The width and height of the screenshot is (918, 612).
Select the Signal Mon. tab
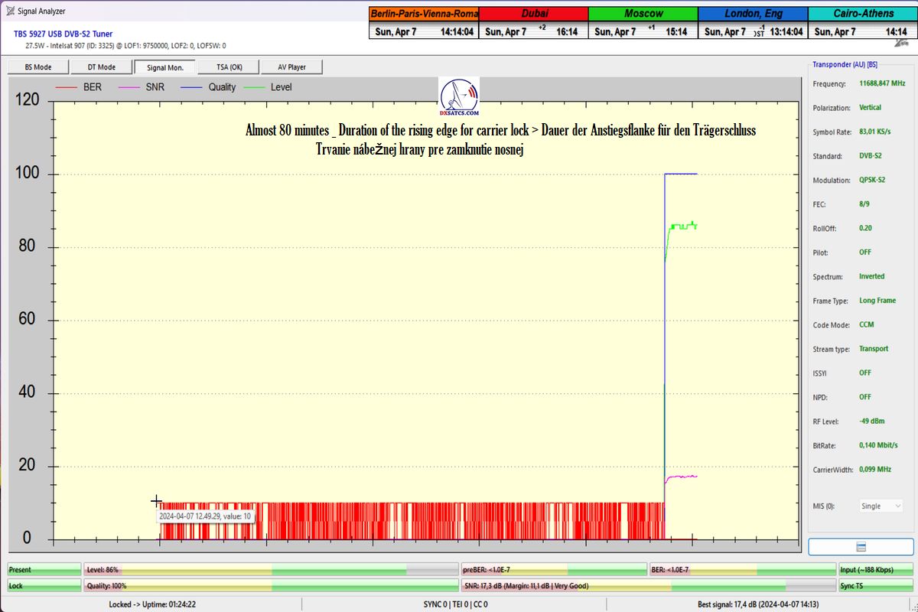(x=164, y=67)
